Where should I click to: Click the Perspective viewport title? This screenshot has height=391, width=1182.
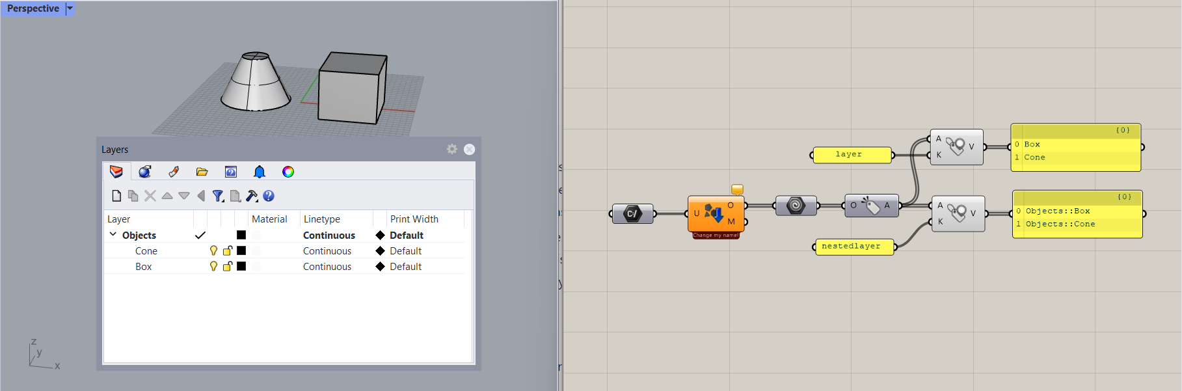coord(33,8)
